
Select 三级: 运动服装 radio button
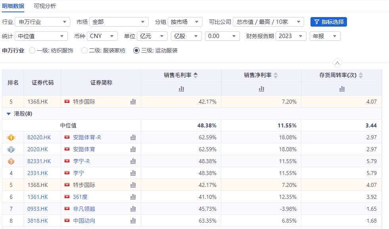tap(136, 50)
